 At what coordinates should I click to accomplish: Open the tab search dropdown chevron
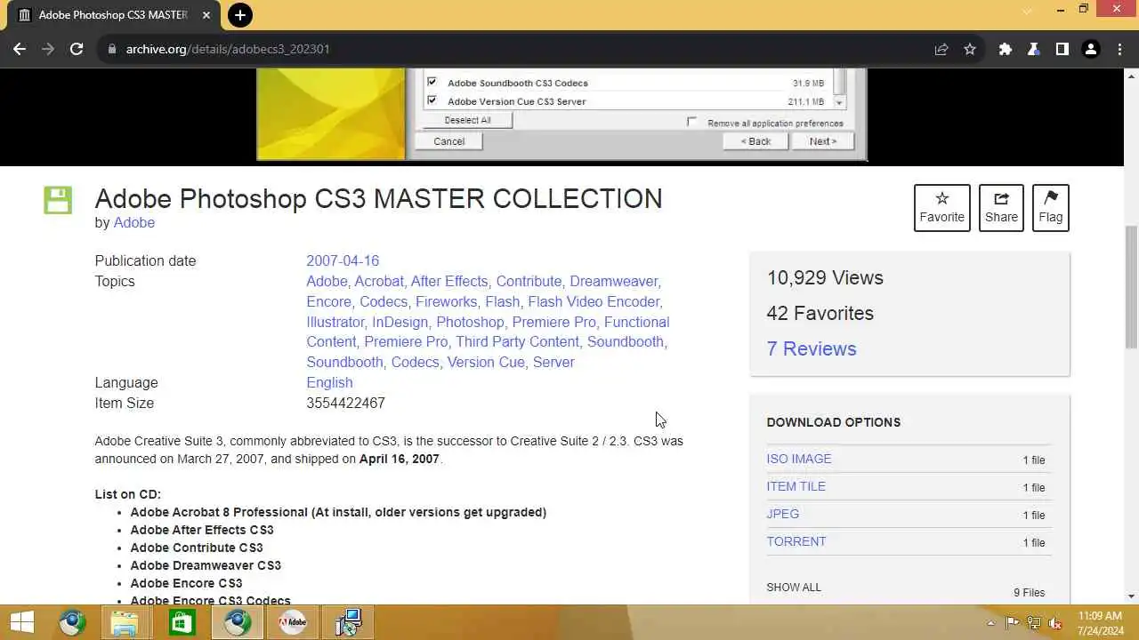click(x=1027, y=11)
